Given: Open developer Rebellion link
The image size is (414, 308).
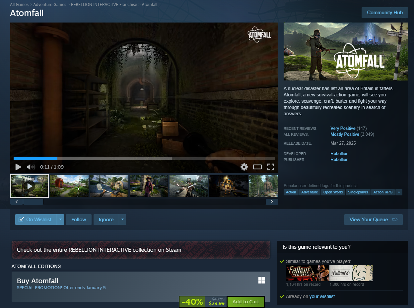Looking at the screenshot, I should (339, 153).
